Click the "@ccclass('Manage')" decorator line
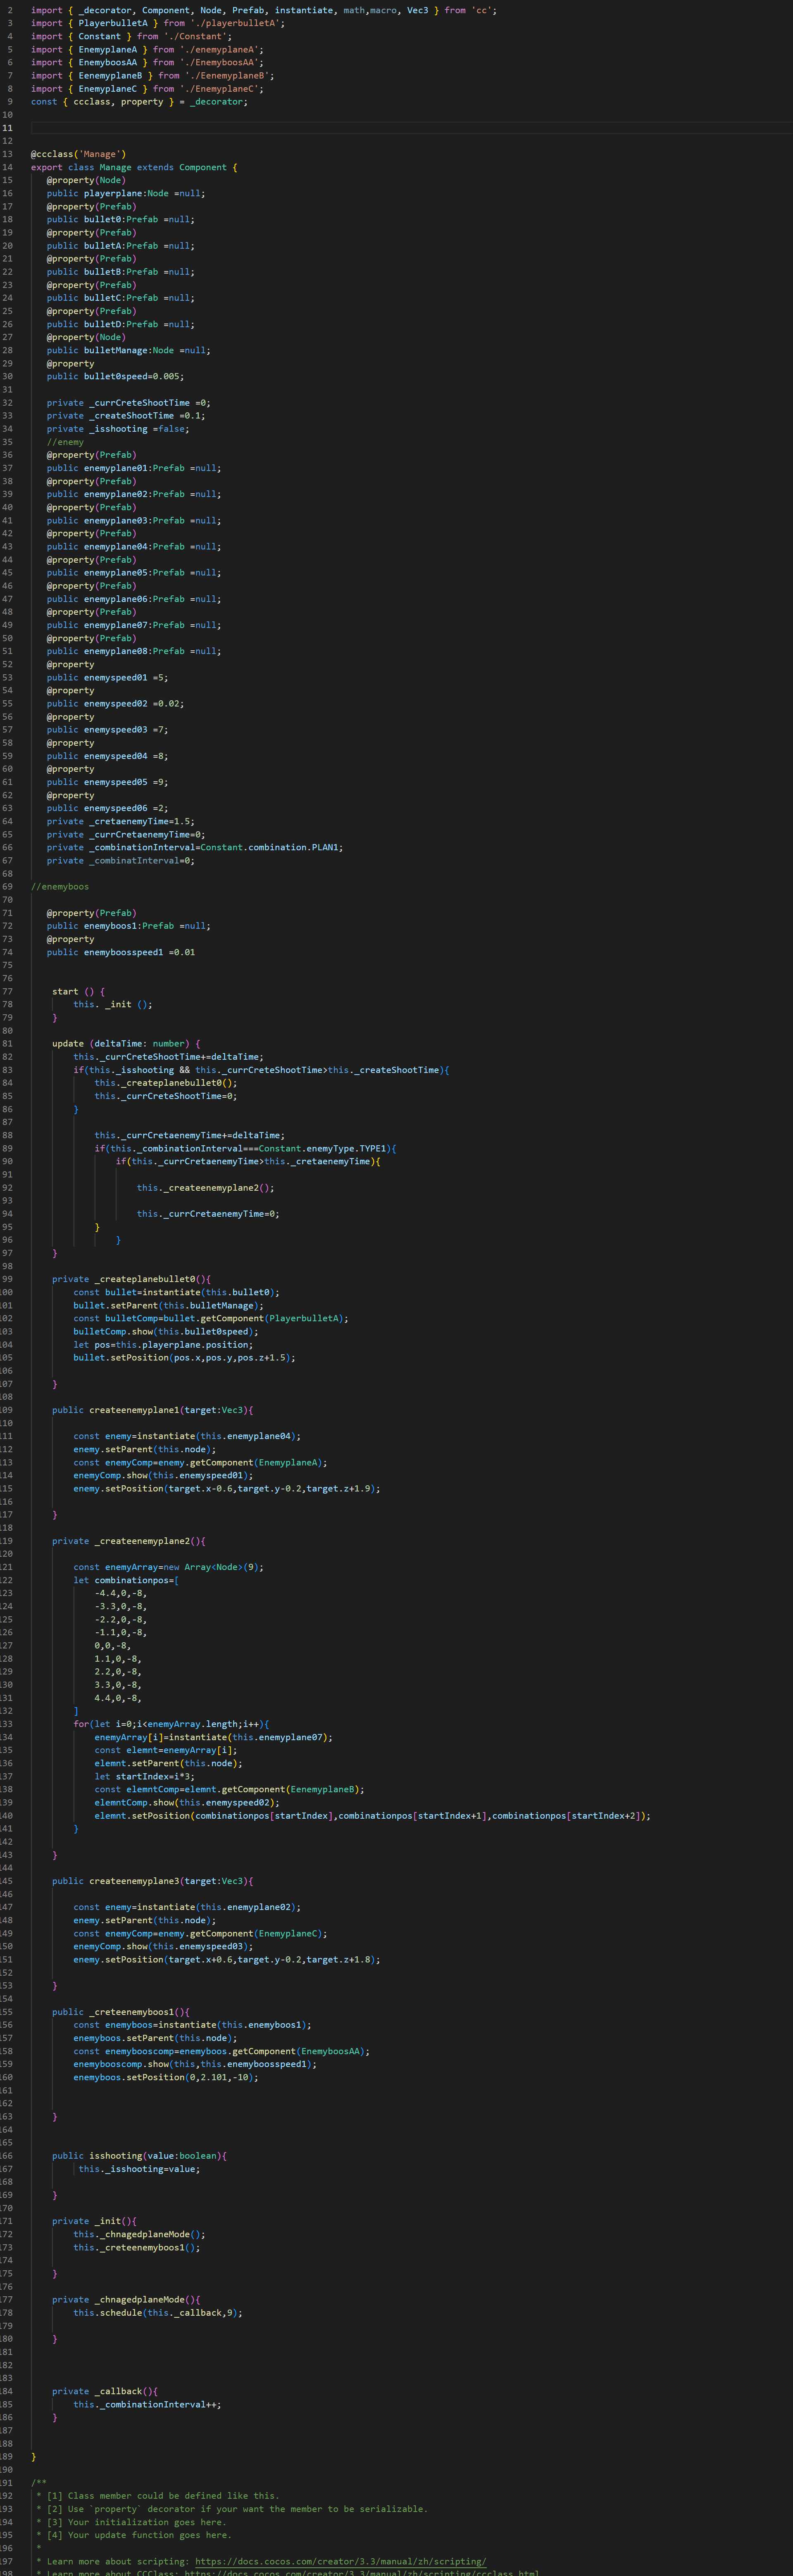 point(79,154)
